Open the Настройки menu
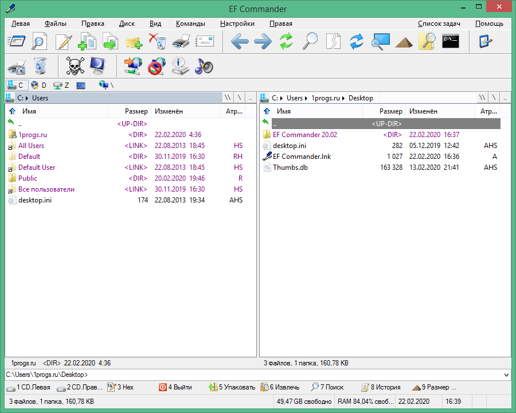This screenshot has height=413, width=516. (237, 24)
